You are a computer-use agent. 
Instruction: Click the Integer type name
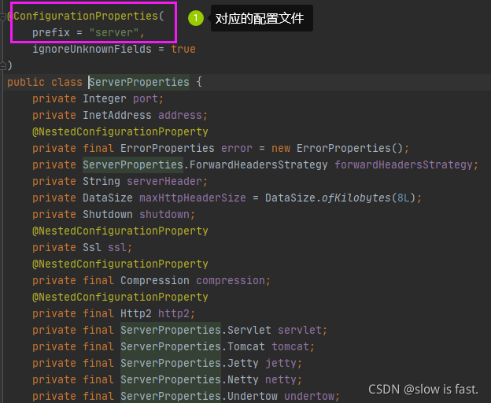(x=105, y=99)
